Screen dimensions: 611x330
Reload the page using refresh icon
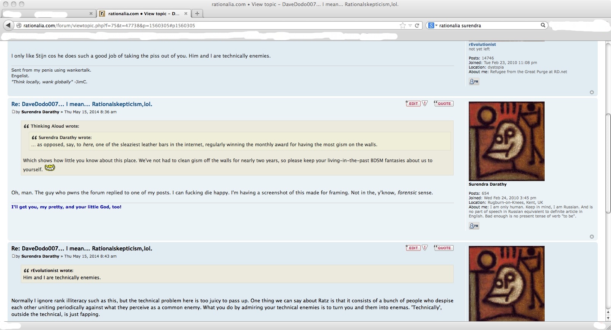417,25
